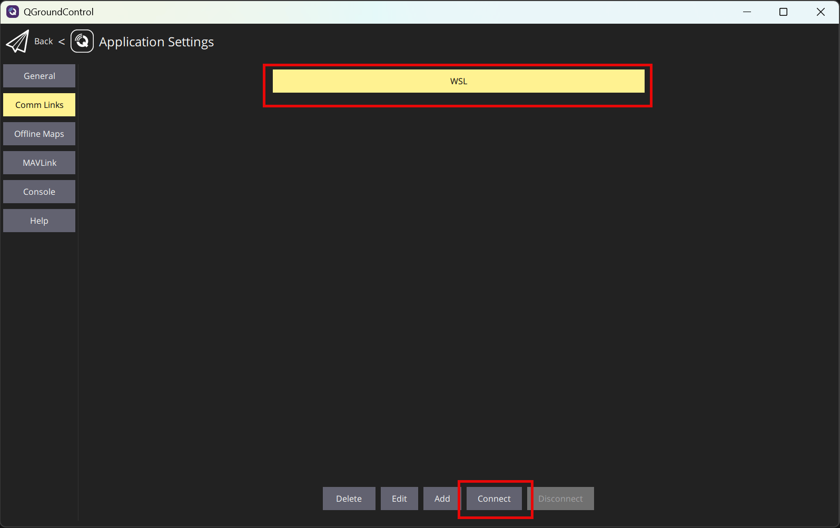The width and height of the screenshot is (840, 528).
Task: Click the Disconnect button
Action: tap(560, 499)
